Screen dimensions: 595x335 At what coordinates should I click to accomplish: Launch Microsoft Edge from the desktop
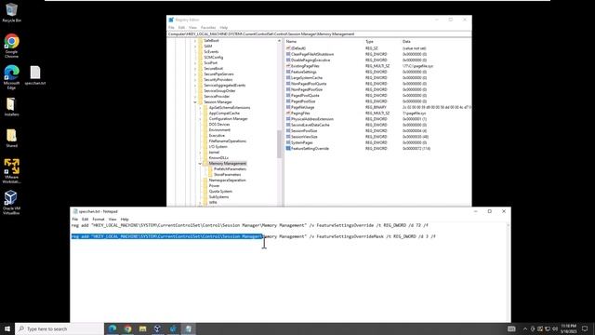[x=11, y=77]
